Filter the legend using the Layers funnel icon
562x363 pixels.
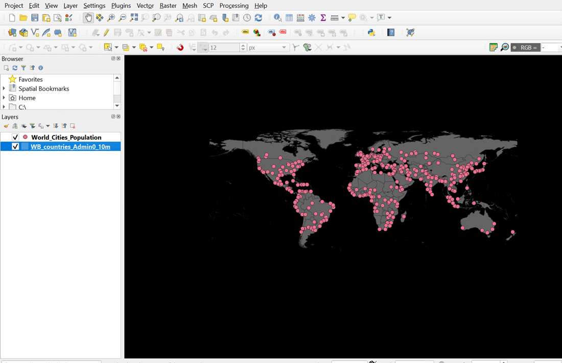[32, 126]
